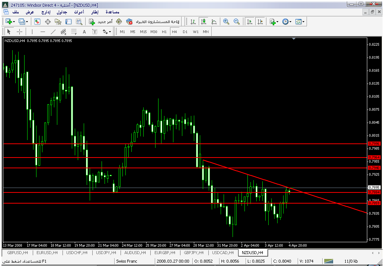384x266 pixels.
Task: Expand the Templates dropdown arrow
Action: (x=304, y=22)
